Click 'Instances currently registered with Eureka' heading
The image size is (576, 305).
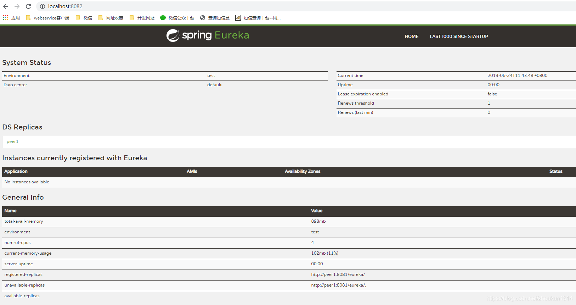(75, 158)
